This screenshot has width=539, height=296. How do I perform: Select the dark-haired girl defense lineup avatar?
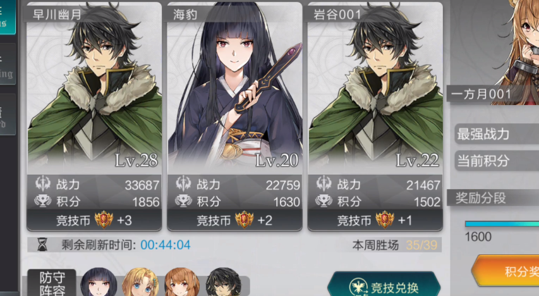click(99, 283)
